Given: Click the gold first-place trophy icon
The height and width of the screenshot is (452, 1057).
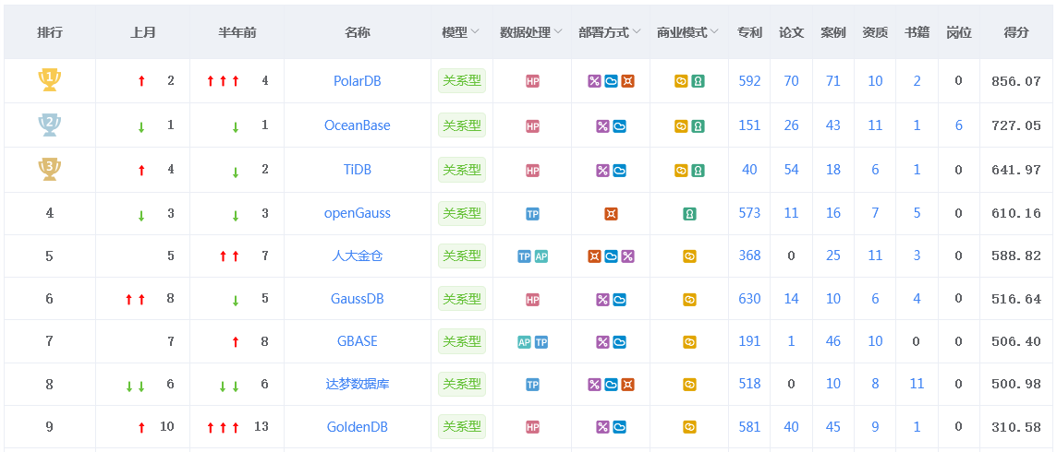Looking at the screenshot, I should tap(49, 80).
